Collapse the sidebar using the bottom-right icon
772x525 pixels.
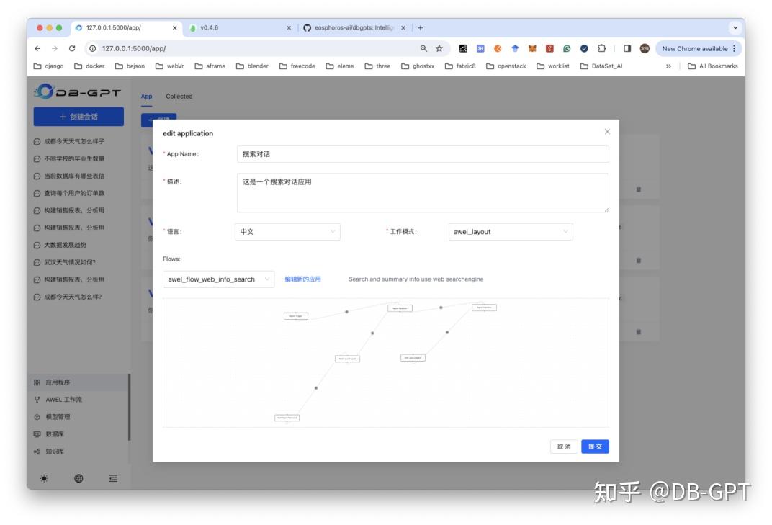(x=112, y=477)
